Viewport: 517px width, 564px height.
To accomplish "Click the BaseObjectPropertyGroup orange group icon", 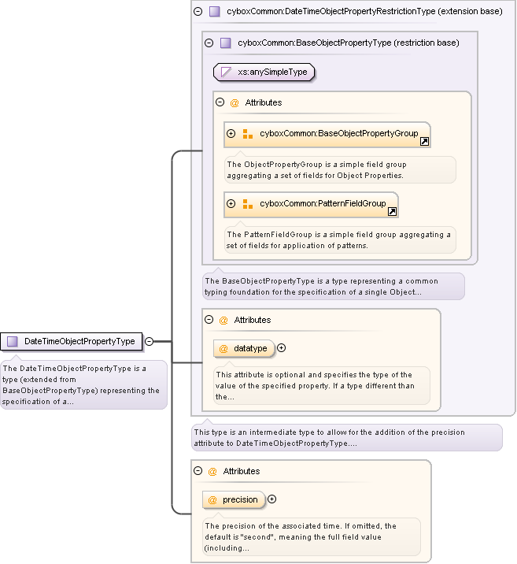I will coord(247,134).
